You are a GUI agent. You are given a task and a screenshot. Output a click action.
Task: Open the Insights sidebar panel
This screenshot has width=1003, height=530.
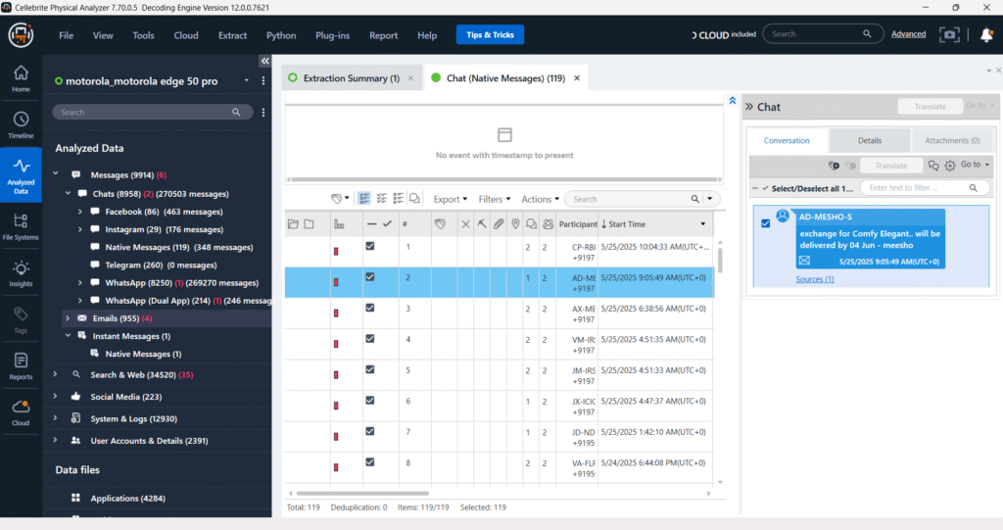pyautogui.click(x=21, y=273)
